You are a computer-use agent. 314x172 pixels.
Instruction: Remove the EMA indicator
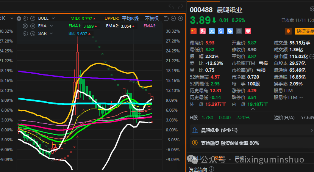(x=33, y=26)
